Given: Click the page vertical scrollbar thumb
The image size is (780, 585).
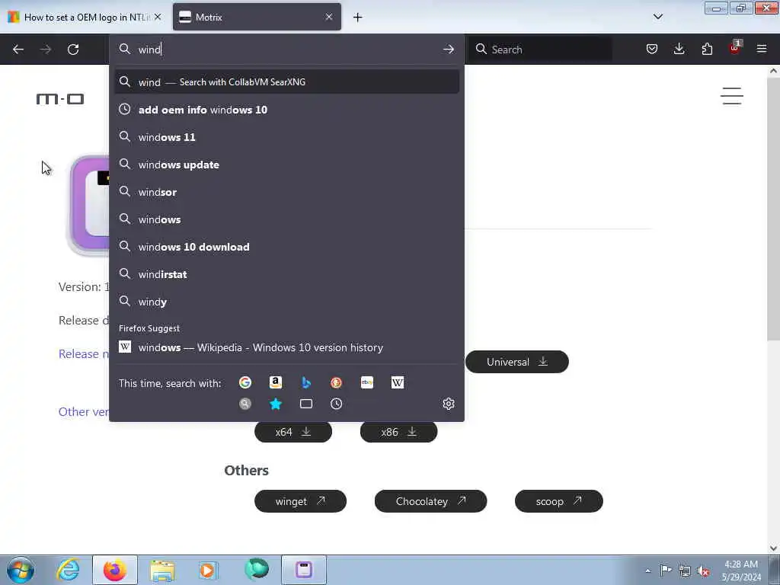Looking at the screenshot, I should (x=773, y=209).
